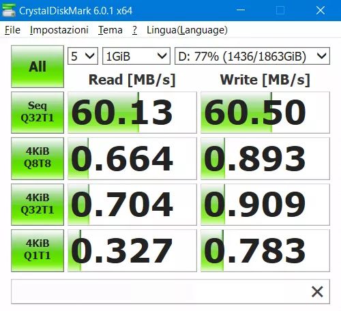Click the Read [MB/s] column header

pyautogui.click(x=132, y=80)
